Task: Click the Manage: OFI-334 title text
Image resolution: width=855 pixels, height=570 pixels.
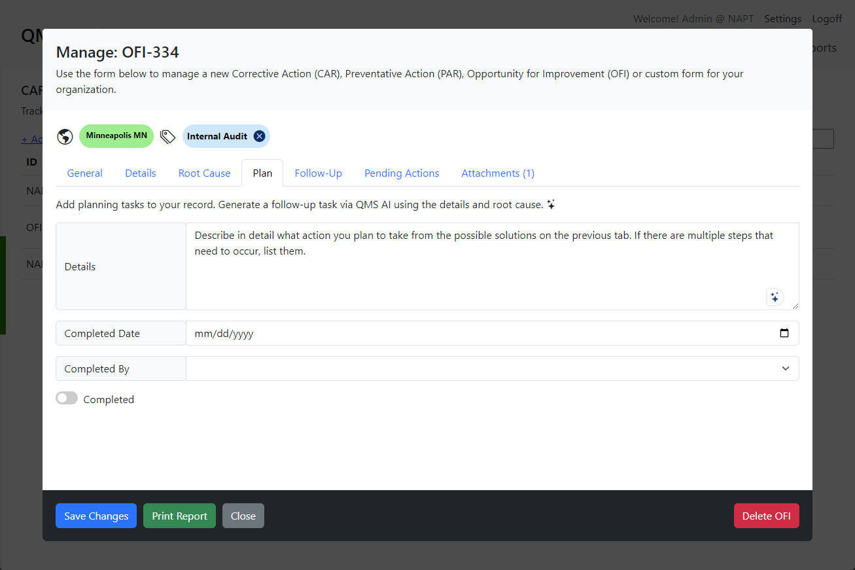Action: pyautogui.click(x=118, y=52)
